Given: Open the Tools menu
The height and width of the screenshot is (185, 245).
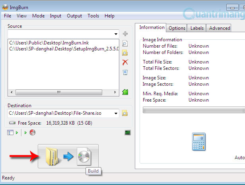Looking at the screenshot, I should [93, 16].
